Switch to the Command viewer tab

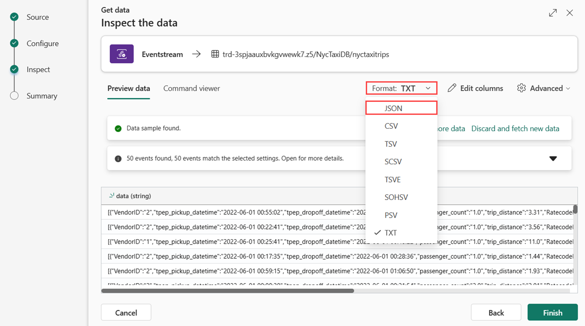point(192,88)
